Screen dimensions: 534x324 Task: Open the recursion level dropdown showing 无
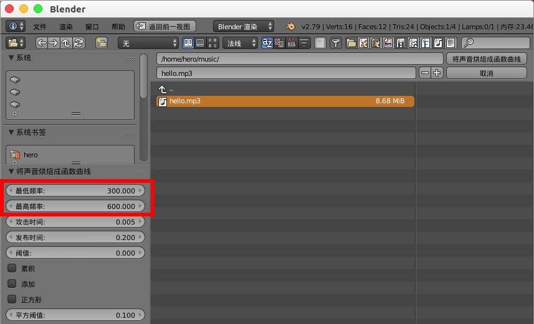(148, 43)
